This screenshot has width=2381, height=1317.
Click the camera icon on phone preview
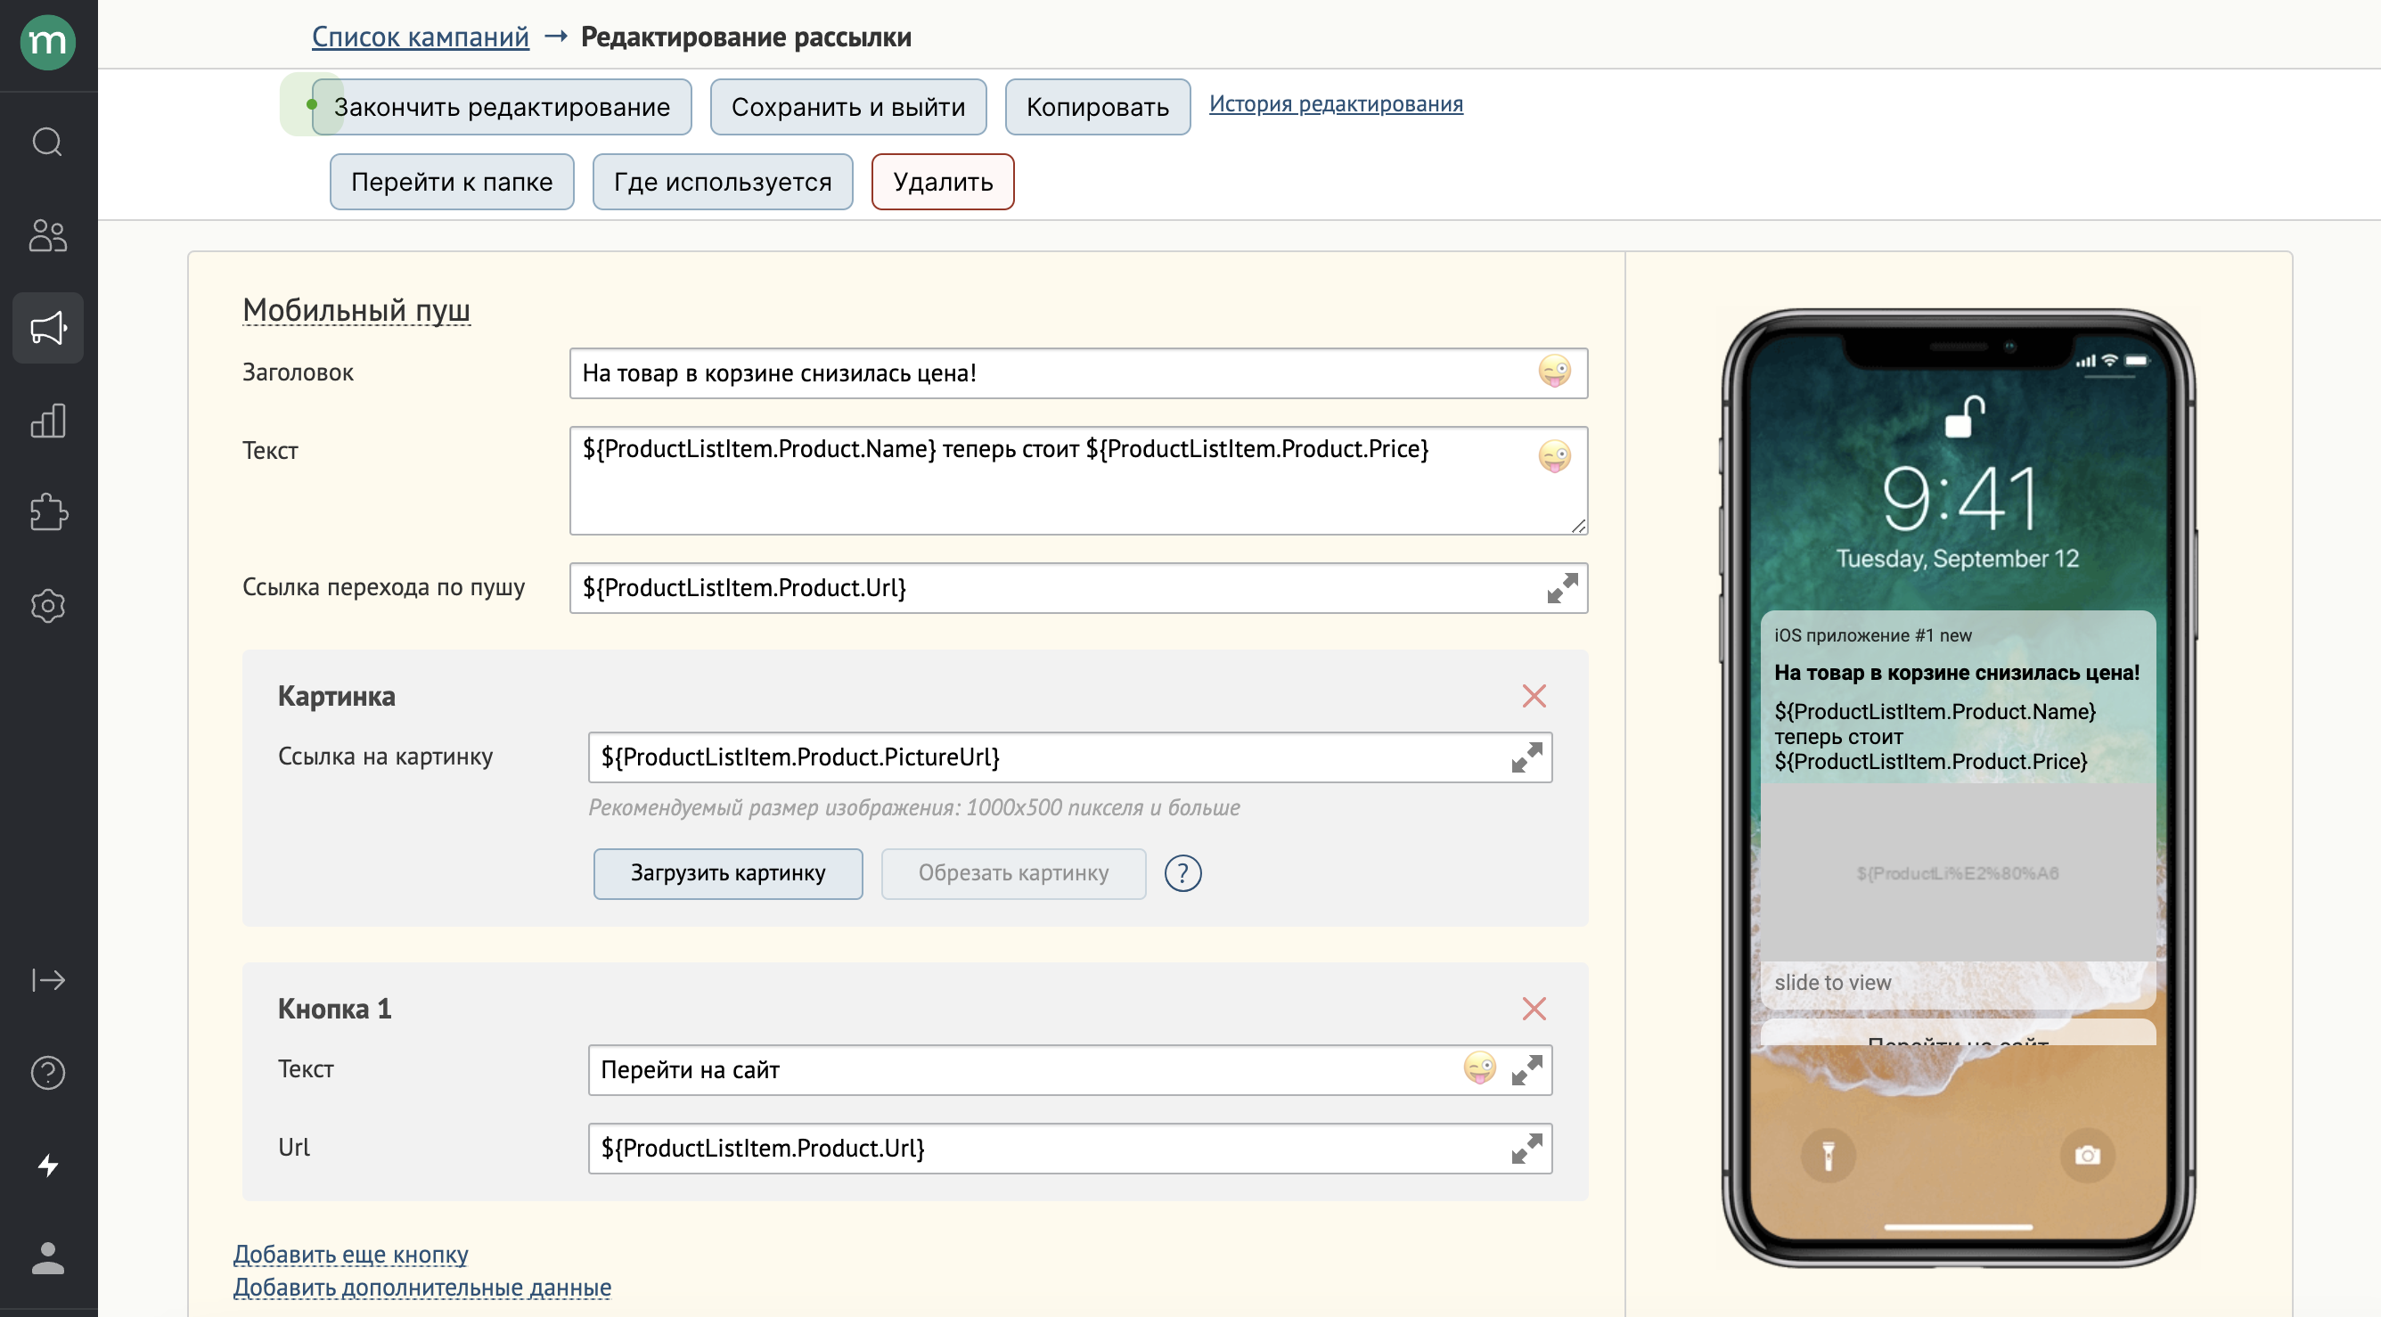[2086, 1155]
